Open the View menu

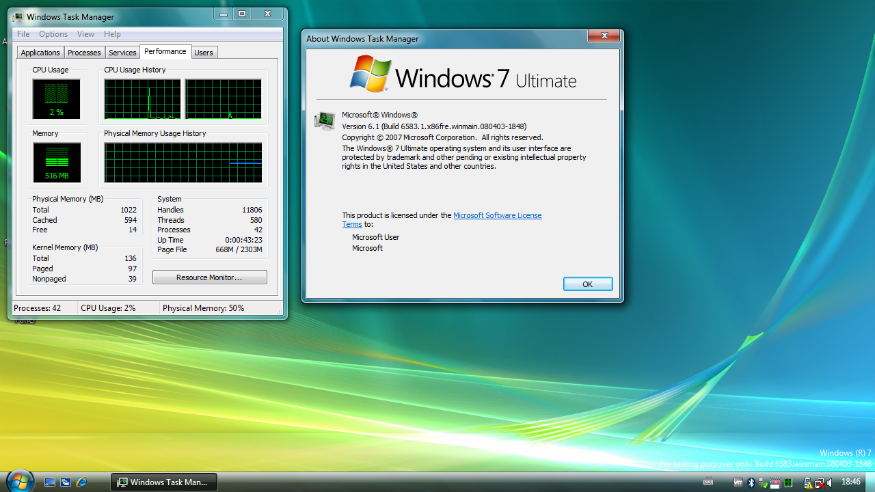pos(85,34)
